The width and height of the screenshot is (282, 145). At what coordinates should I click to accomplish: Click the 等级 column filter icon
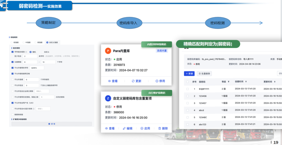228,81
